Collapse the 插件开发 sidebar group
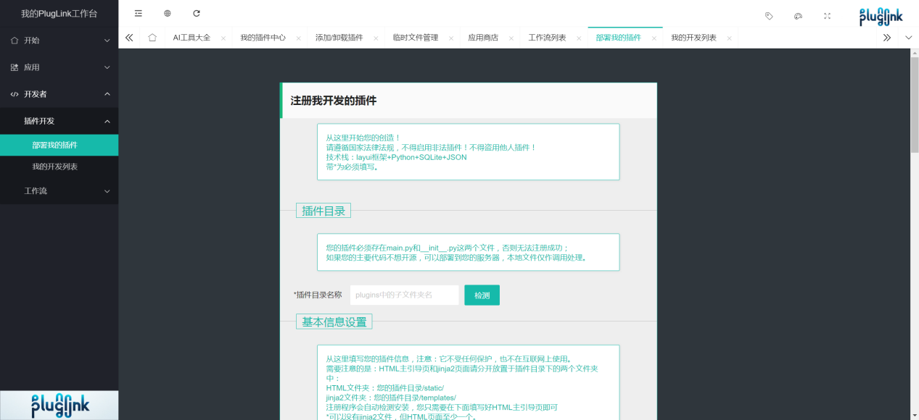The width and height of the screenshot is (919, 420). point(59,121)
